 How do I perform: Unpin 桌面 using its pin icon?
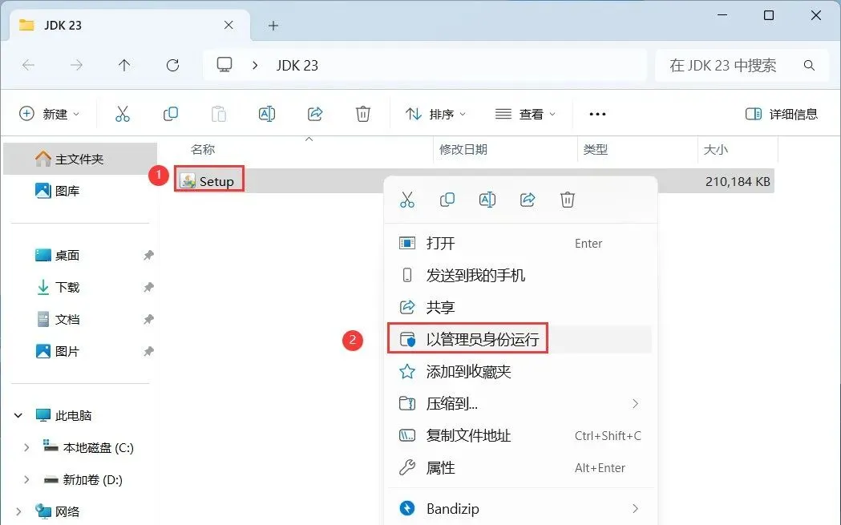click(148, 255)
